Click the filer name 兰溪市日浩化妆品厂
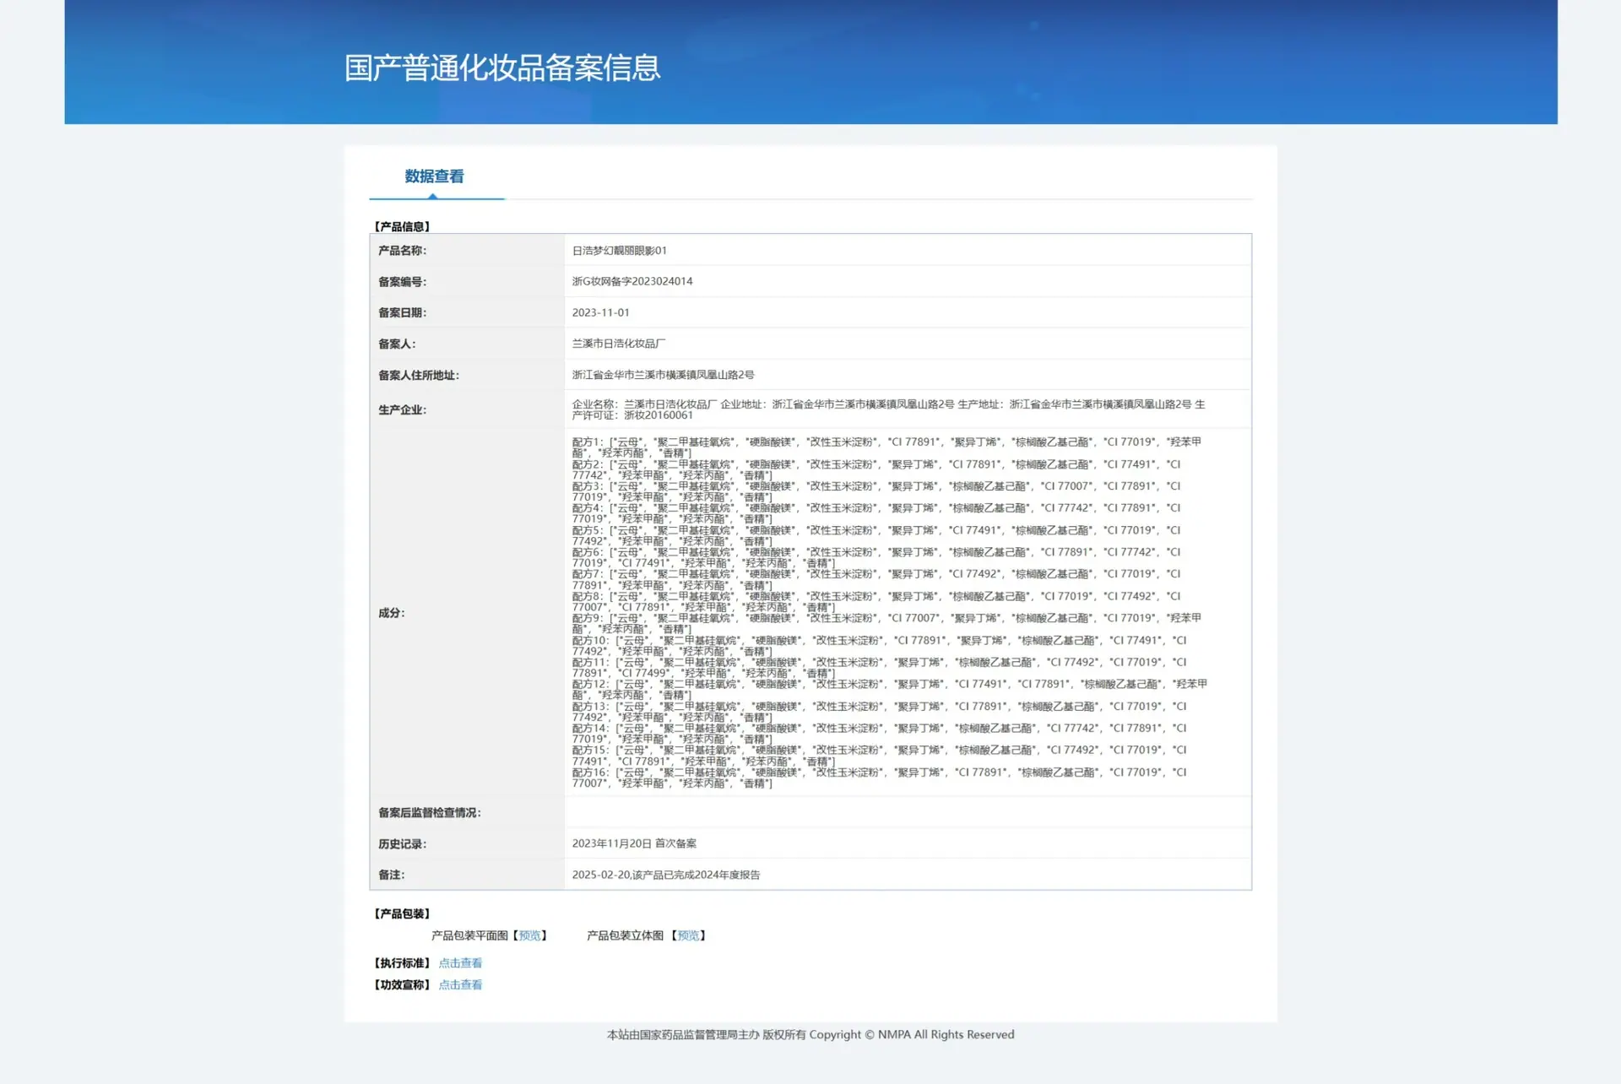1621x1084 pixels. click(x=619, y=344)
